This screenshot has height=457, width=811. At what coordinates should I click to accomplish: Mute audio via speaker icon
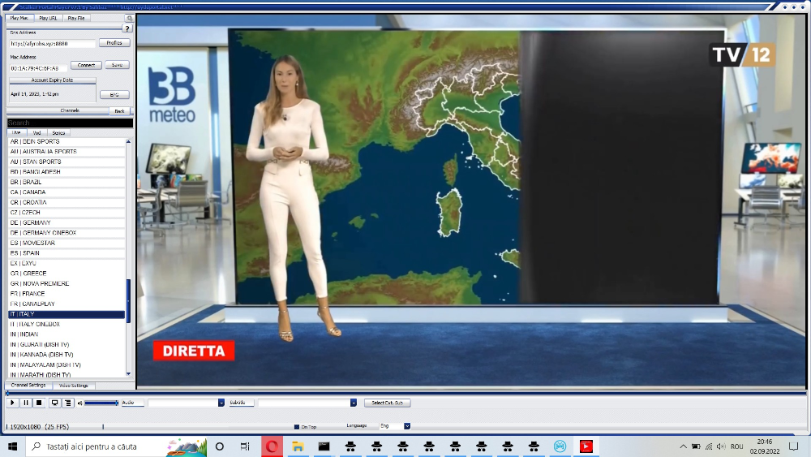pos(79,403)
